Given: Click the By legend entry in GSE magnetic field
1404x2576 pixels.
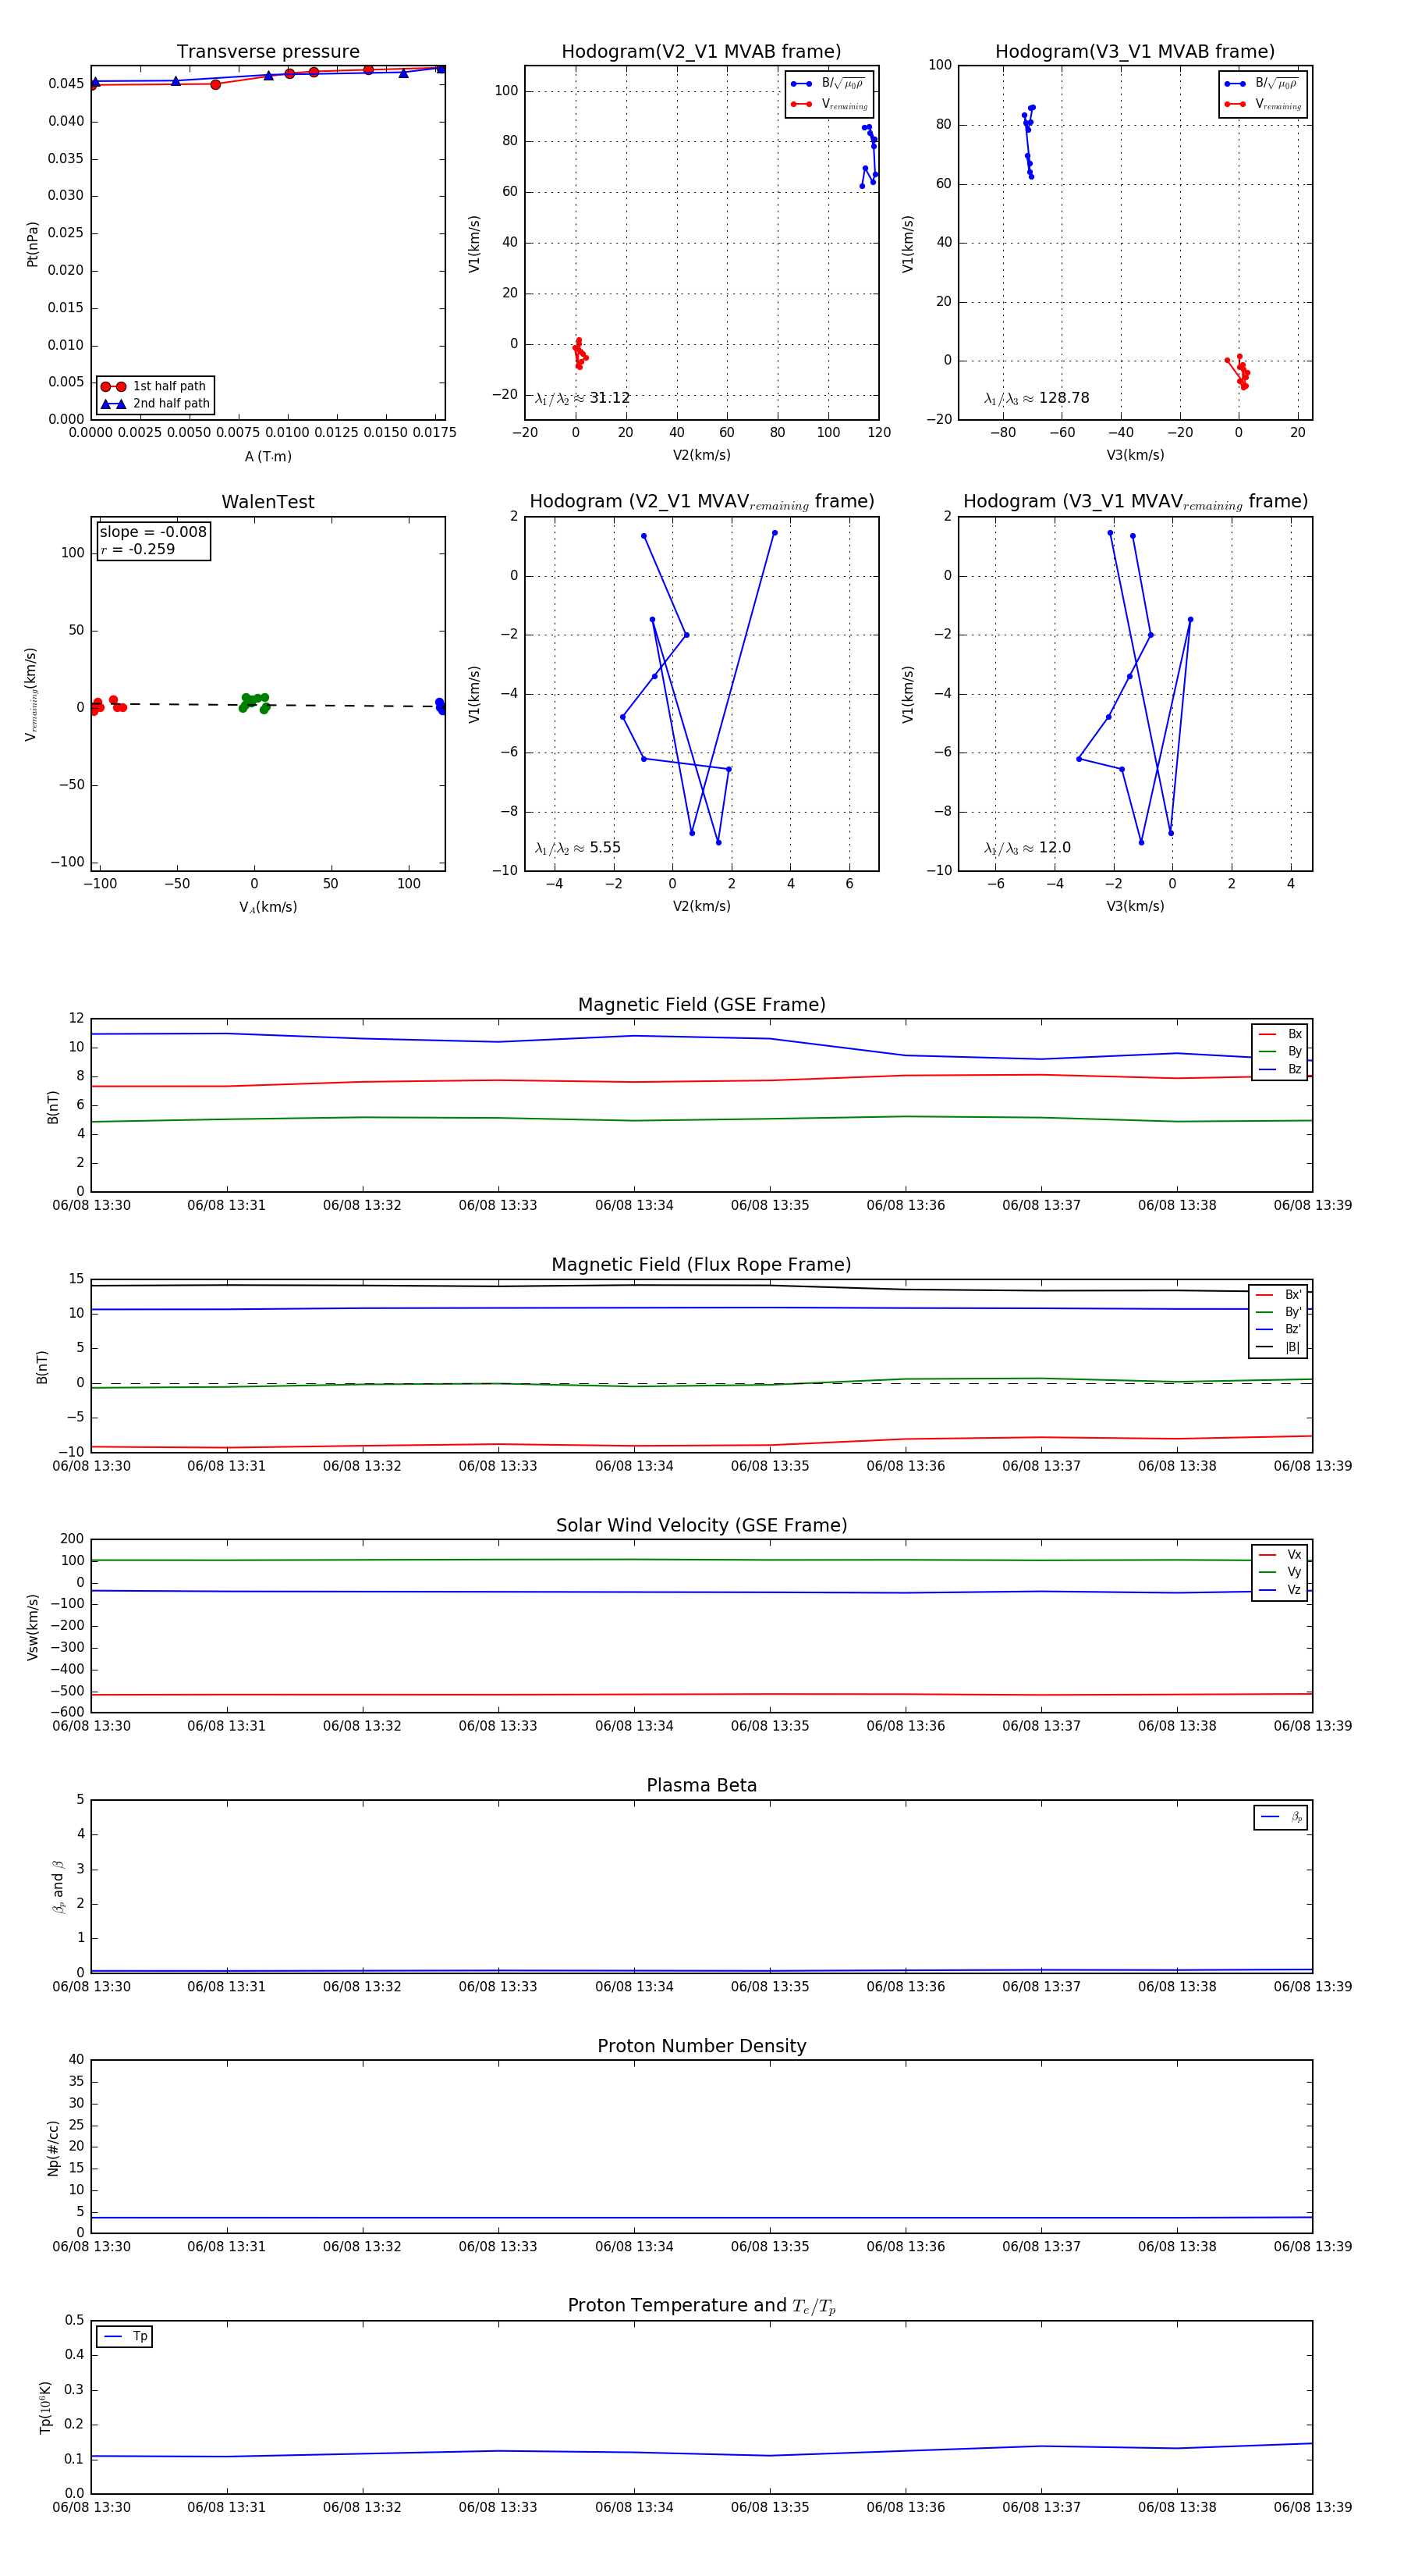Looking at the screenshot, I should pyautogui.click(x=1281, y=1051).
